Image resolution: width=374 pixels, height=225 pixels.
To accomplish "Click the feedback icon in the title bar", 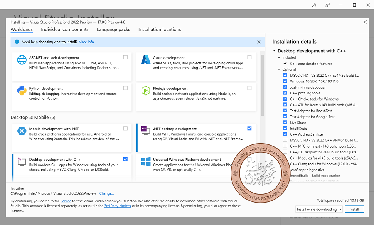I will click(x=327, y=5).
